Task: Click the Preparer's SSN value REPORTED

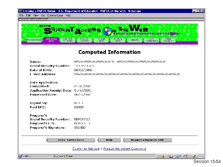Action: click(x=82, y=119)
